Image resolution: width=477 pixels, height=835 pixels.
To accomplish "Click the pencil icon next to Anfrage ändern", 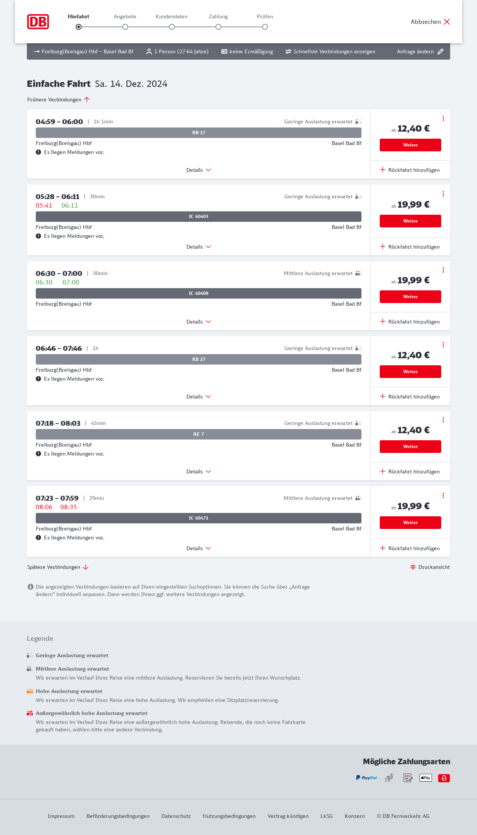I will (x=440, y=51).
